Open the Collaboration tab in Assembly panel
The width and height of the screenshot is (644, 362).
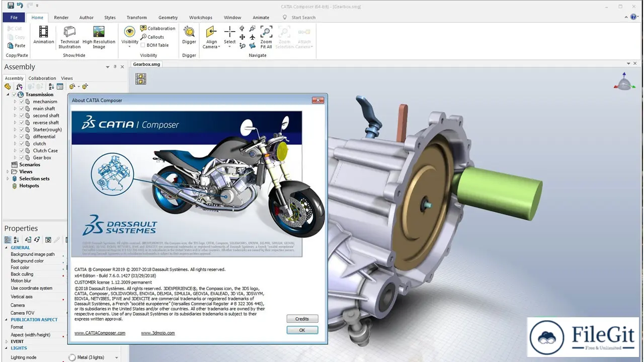[42, 78]
